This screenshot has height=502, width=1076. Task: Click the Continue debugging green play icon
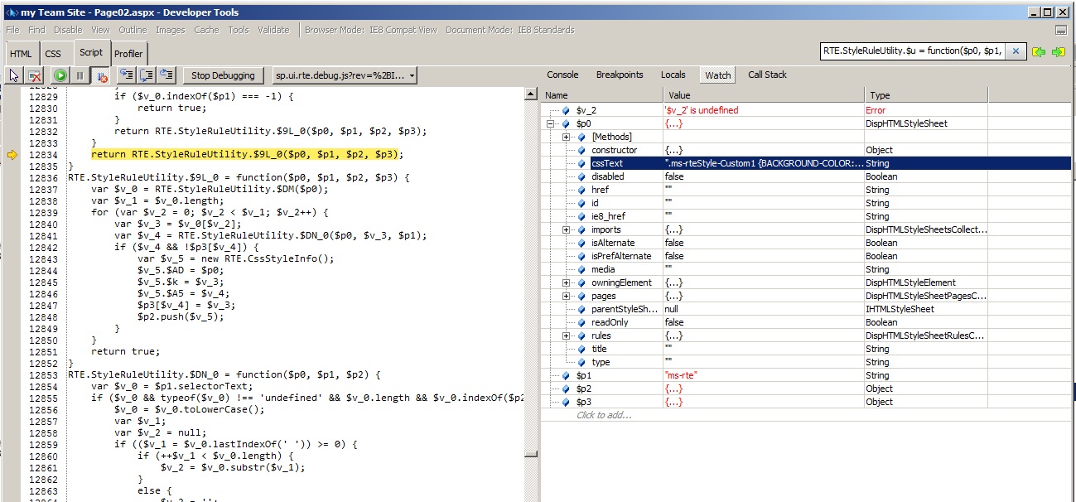pyautogui.click(x=59, y=75)
